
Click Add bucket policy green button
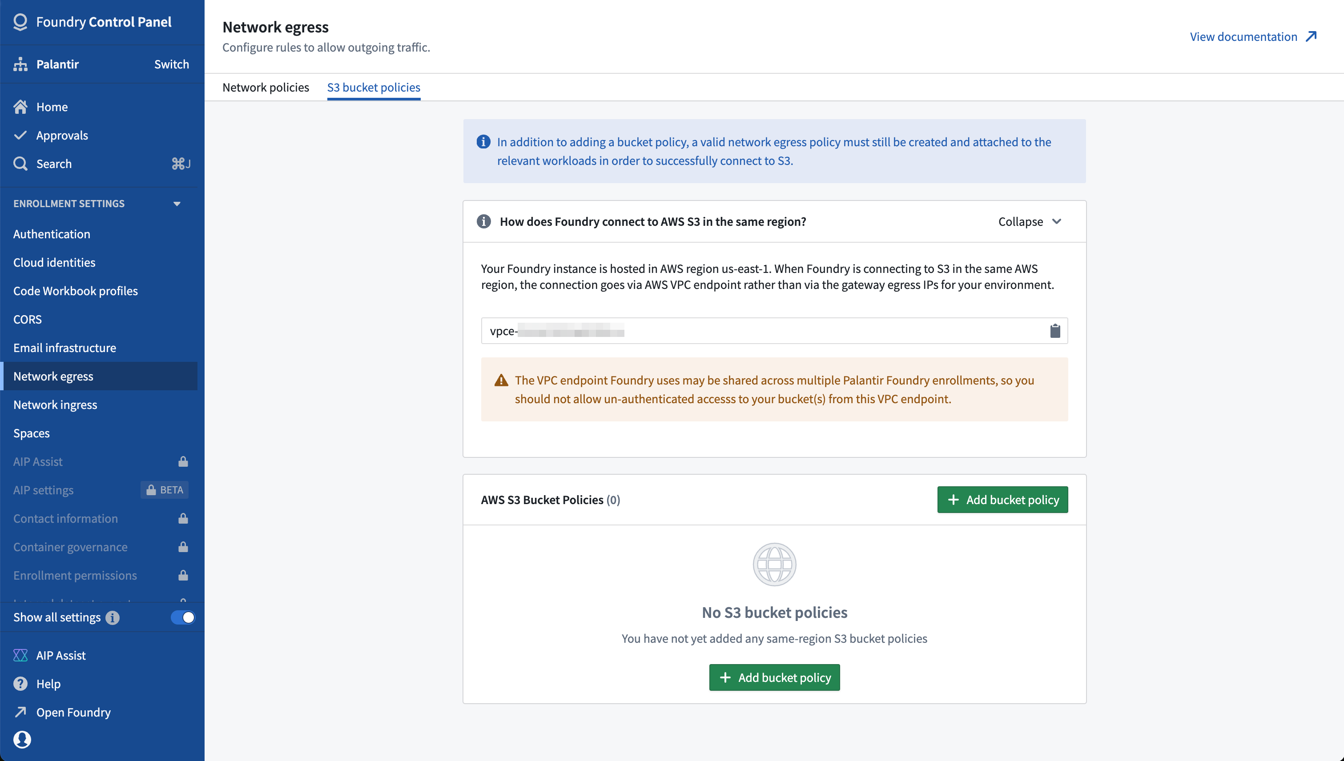click(x=1002, y=499)
